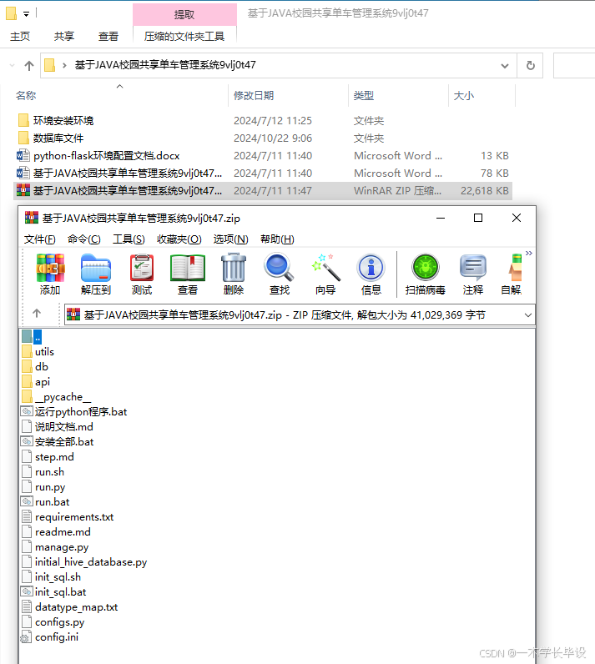The width and height of the screenshot is (595, 664).
Task: Select initial_hive_database.py in archive
Action: (x=84, y=562)
